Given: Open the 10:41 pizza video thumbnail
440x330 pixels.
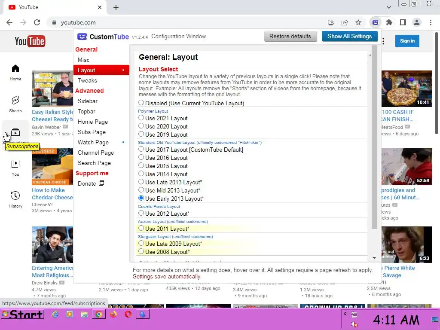Looking at the screenshot, I should click(406, 89).
